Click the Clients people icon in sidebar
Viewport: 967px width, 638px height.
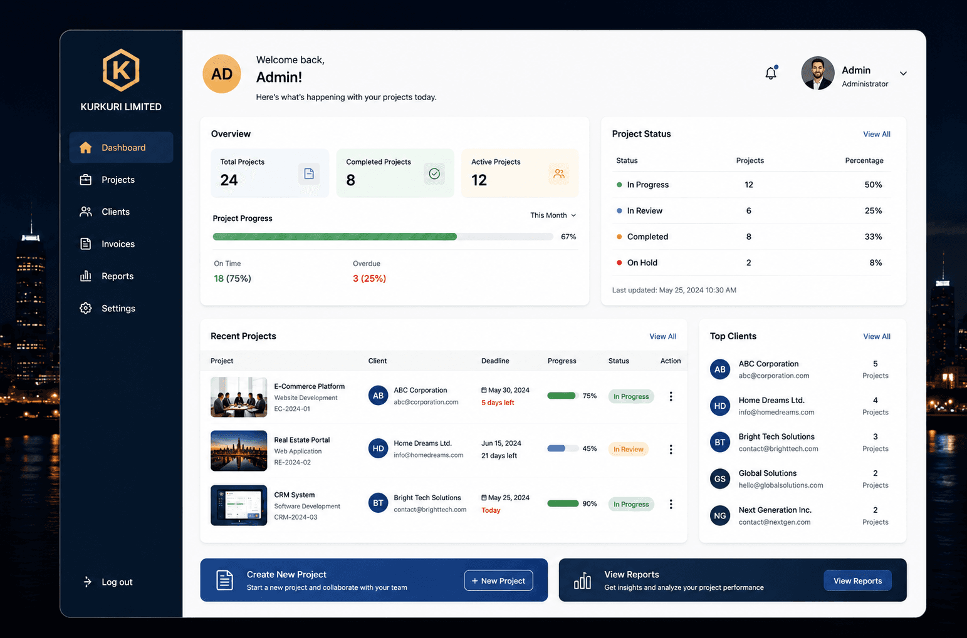tap(86, 212)
